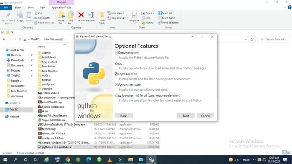
Task: Click the taskbar Search icon
Action: point(16,159)
